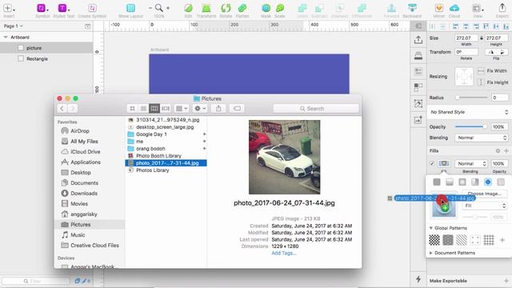512x288 pixels.
Task: Open AirDrop in the Finder sidebar
Action: click(80, 131)
